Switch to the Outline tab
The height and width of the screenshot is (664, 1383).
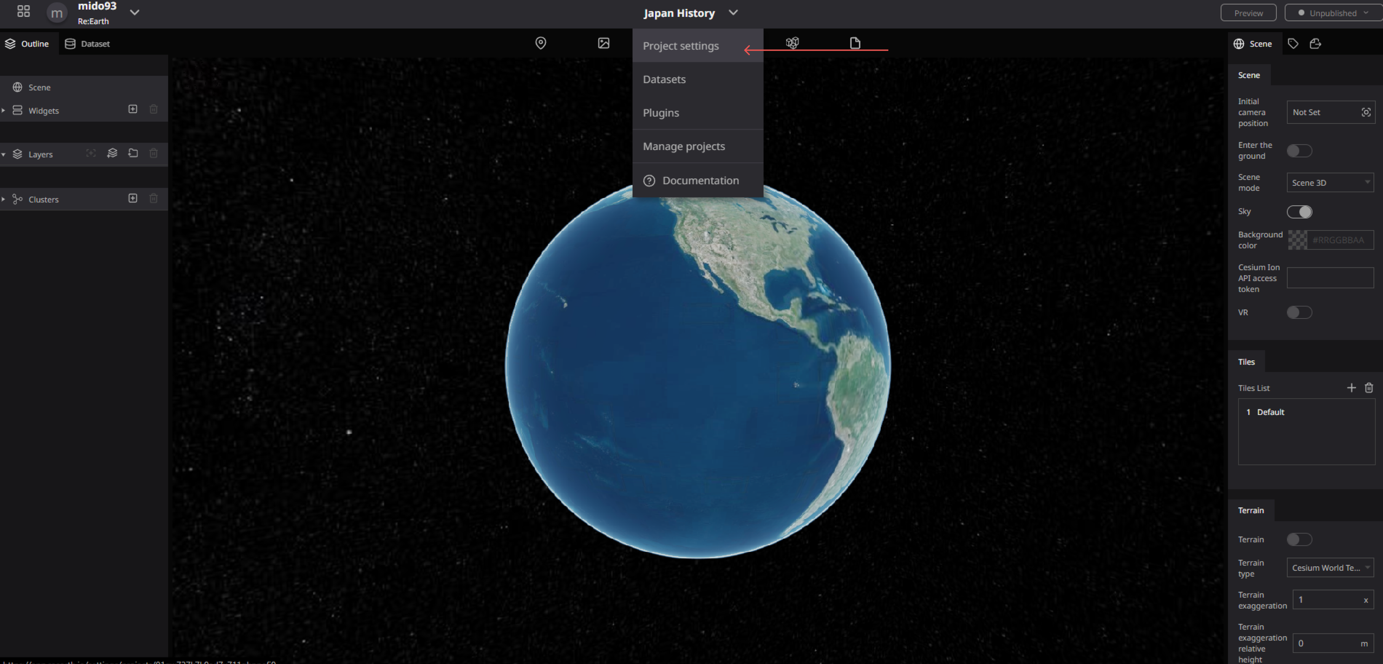pos(27,43)
